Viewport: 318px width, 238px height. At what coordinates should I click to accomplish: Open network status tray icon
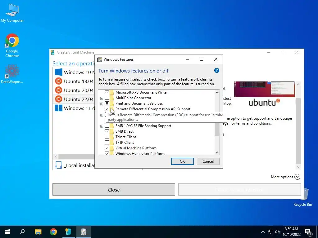click(x=270, y=232)
